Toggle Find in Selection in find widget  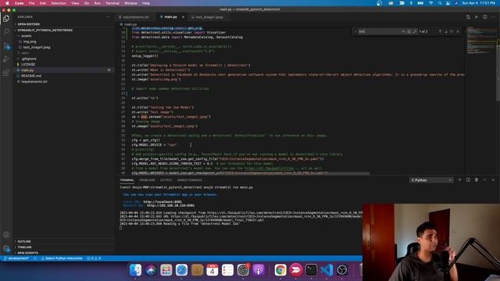tap(452, 31)
